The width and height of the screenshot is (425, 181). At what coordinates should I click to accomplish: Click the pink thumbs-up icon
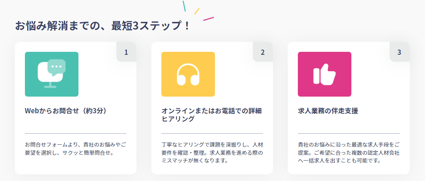click(324, 74)
